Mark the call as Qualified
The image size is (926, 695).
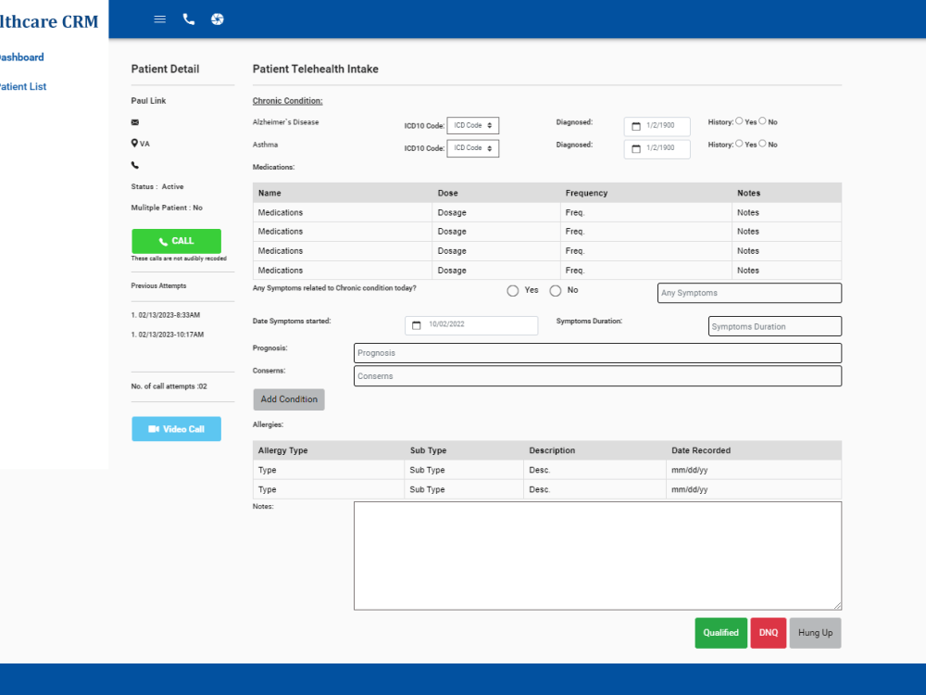720,633
